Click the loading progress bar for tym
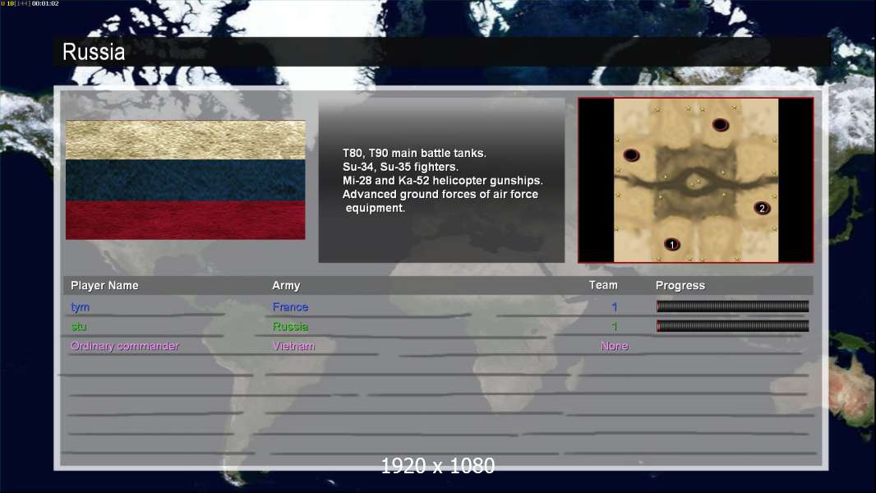 click(x=732, y=306)
